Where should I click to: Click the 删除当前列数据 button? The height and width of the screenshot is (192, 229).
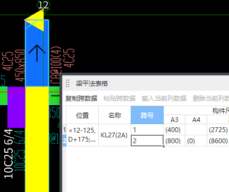click(x=211, y=98)
